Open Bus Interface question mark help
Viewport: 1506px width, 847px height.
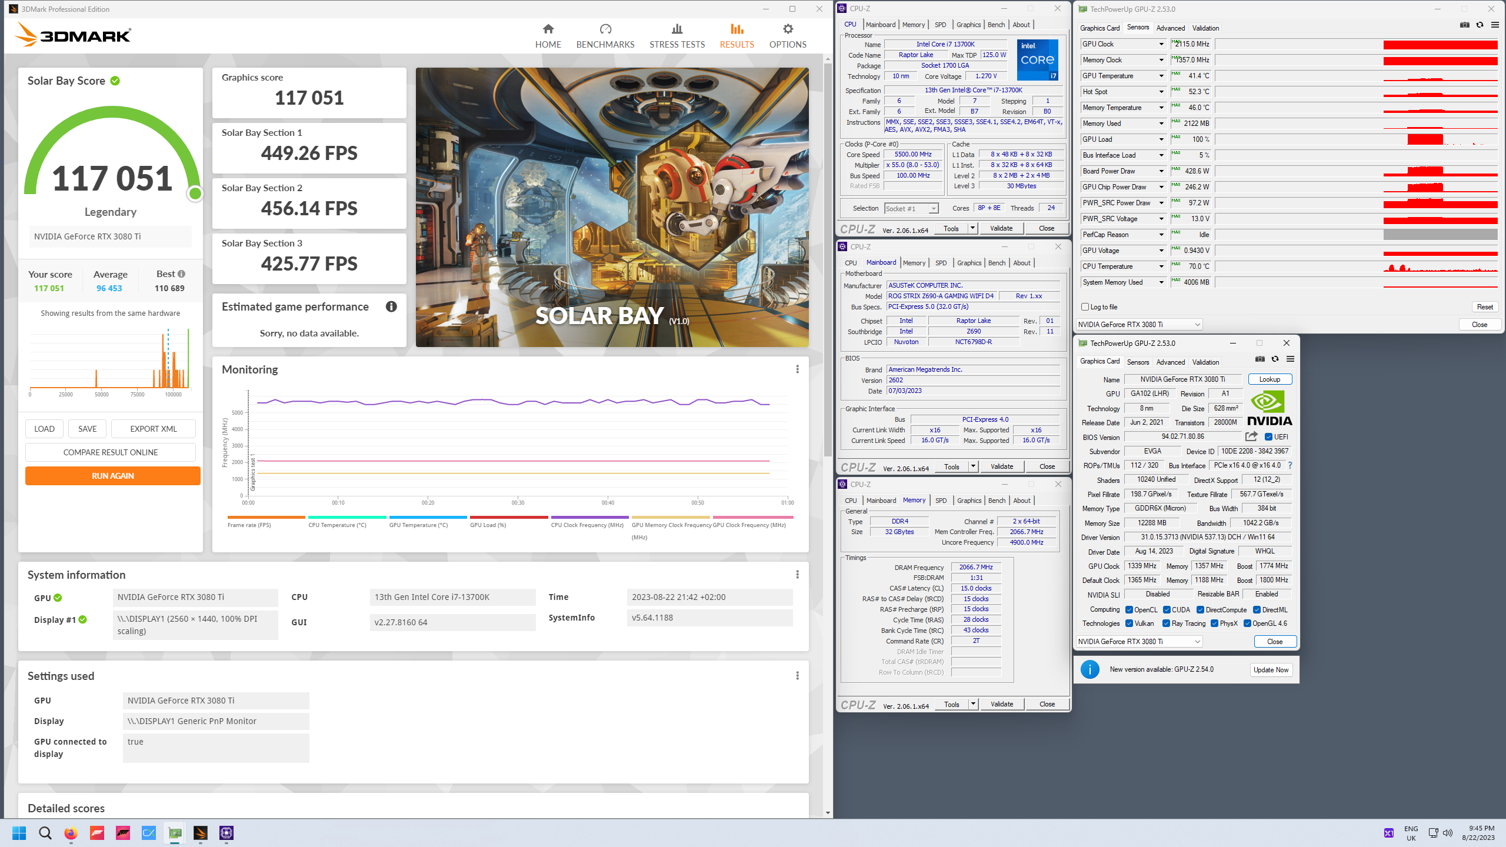[1290, 465]
